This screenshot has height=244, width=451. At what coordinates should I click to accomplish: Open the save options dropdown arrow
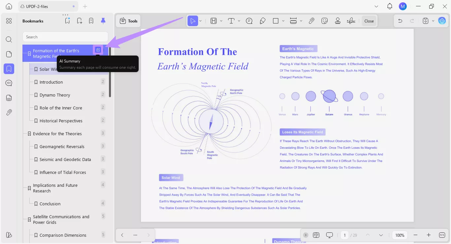(x=433, y=21)
